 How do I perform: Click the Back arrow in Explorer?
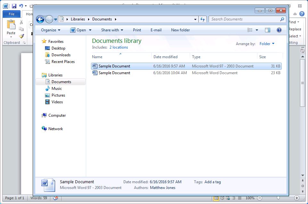[40, 19]
